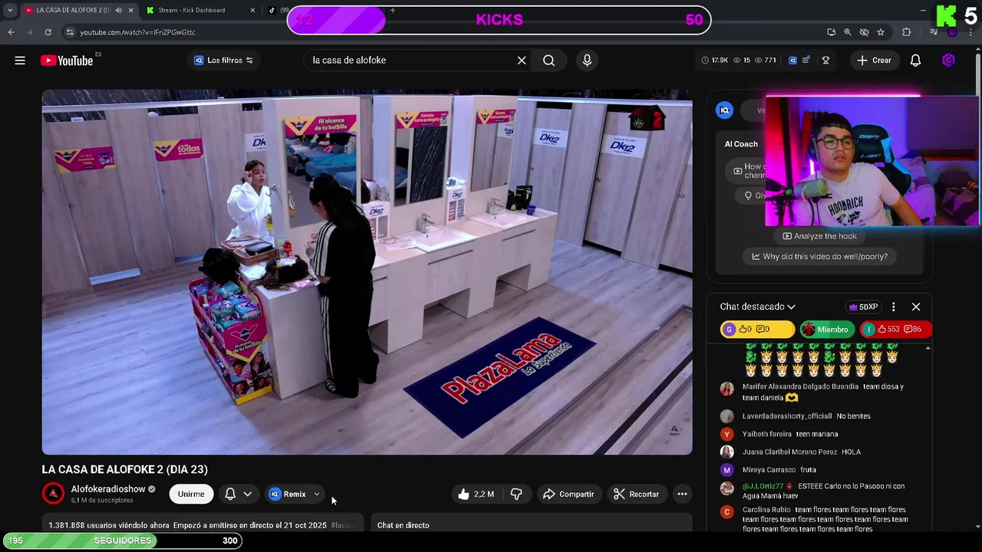Viewport: 982px width, 552px height.
Task: Switch to the TikTok browser tab
Action: [277, 10]
